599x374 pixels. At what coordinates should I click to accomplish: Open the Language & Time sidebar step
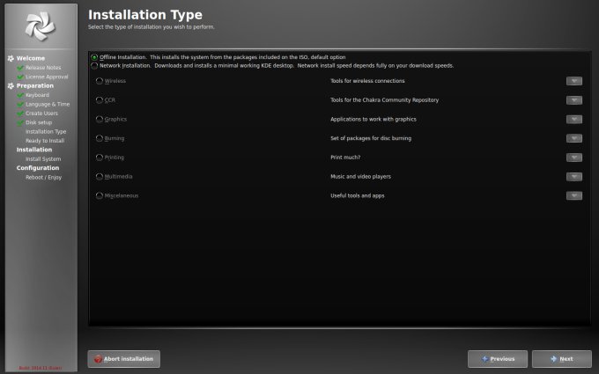pyautogui.click(x=48, y=104)
